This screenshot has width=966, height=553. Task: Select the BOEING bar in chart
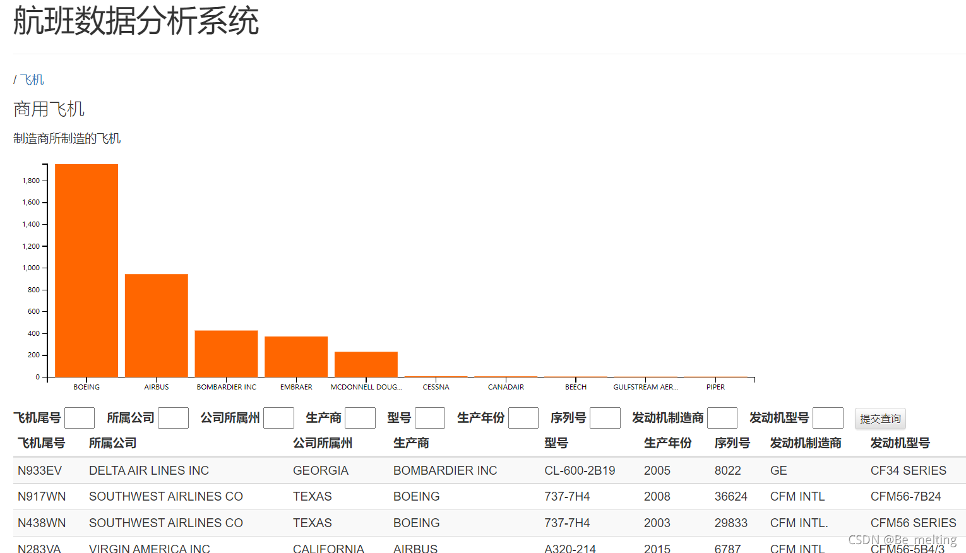pos(86,270)
